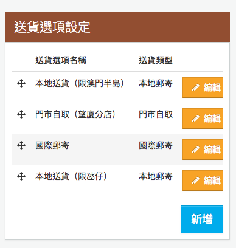Click move handle for 本地送貨(限澳門半島)
The height and width of the screenshot is (248, 236).
pos(21,83)
